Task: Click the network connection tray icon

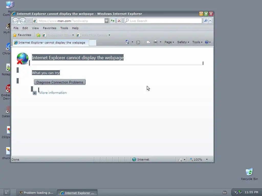Action: [x=240, y=192]
